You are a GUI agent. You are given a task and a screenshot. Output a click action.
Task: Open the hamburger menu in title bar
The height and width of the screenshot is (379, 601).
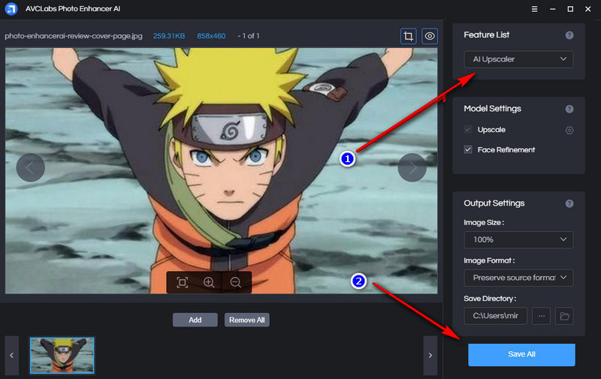(534, 9)
